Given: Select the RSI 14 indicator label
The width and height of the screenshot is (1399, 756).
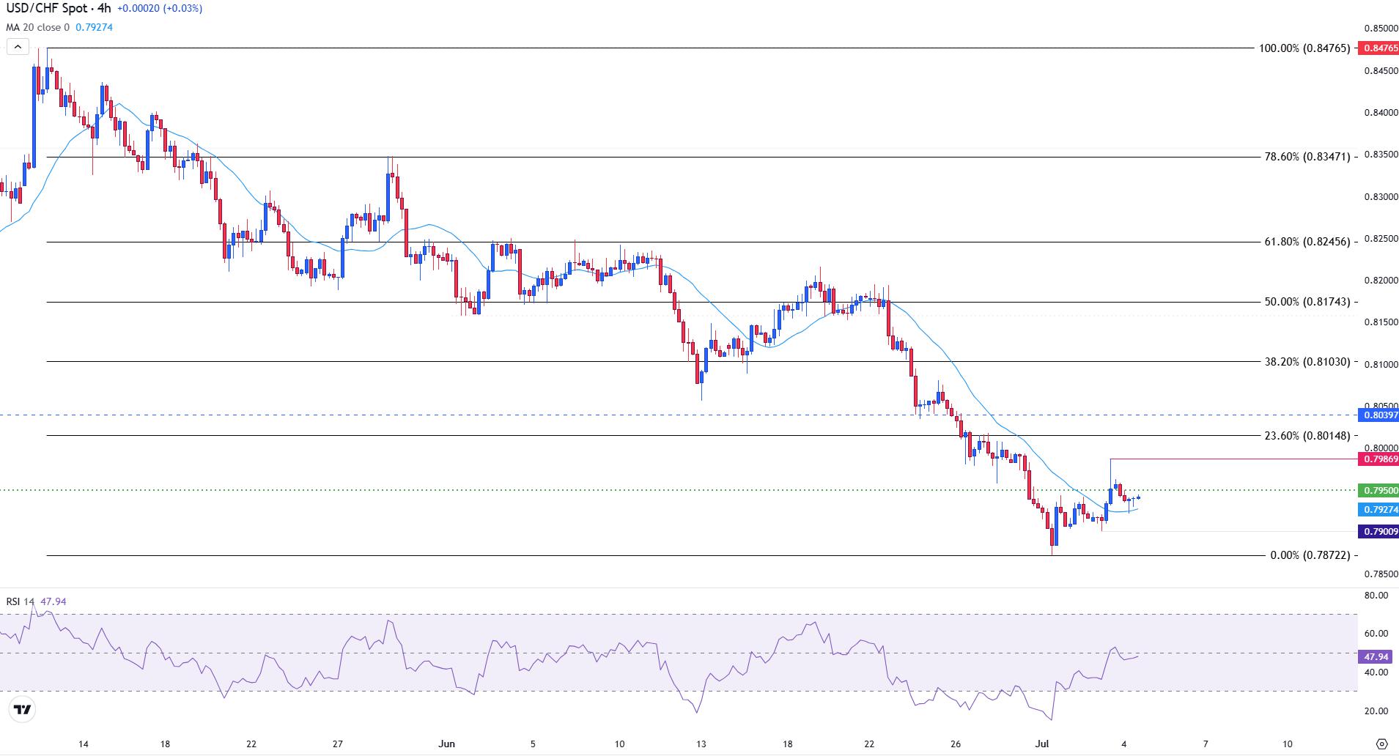Looking at the screenshot, I should pyautogui.click(x=21, y=601).
